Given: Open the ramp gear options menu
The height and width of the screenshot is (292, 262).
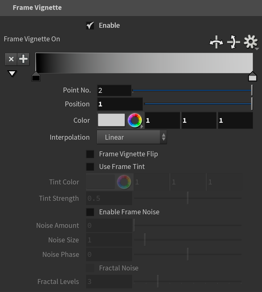Looking at the screenshot, I should tap(251, 42).
